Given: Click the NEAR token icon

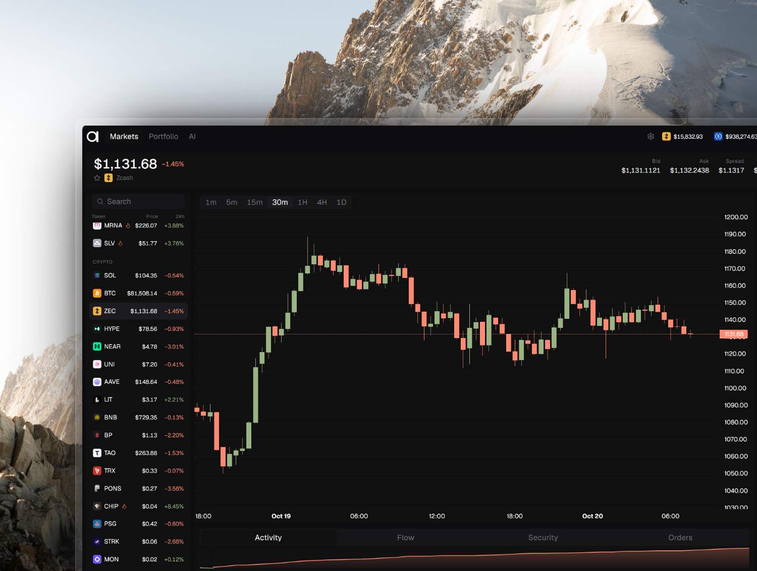Looking at the screenshot, I should pyautogui.click(x=97, y=347).
